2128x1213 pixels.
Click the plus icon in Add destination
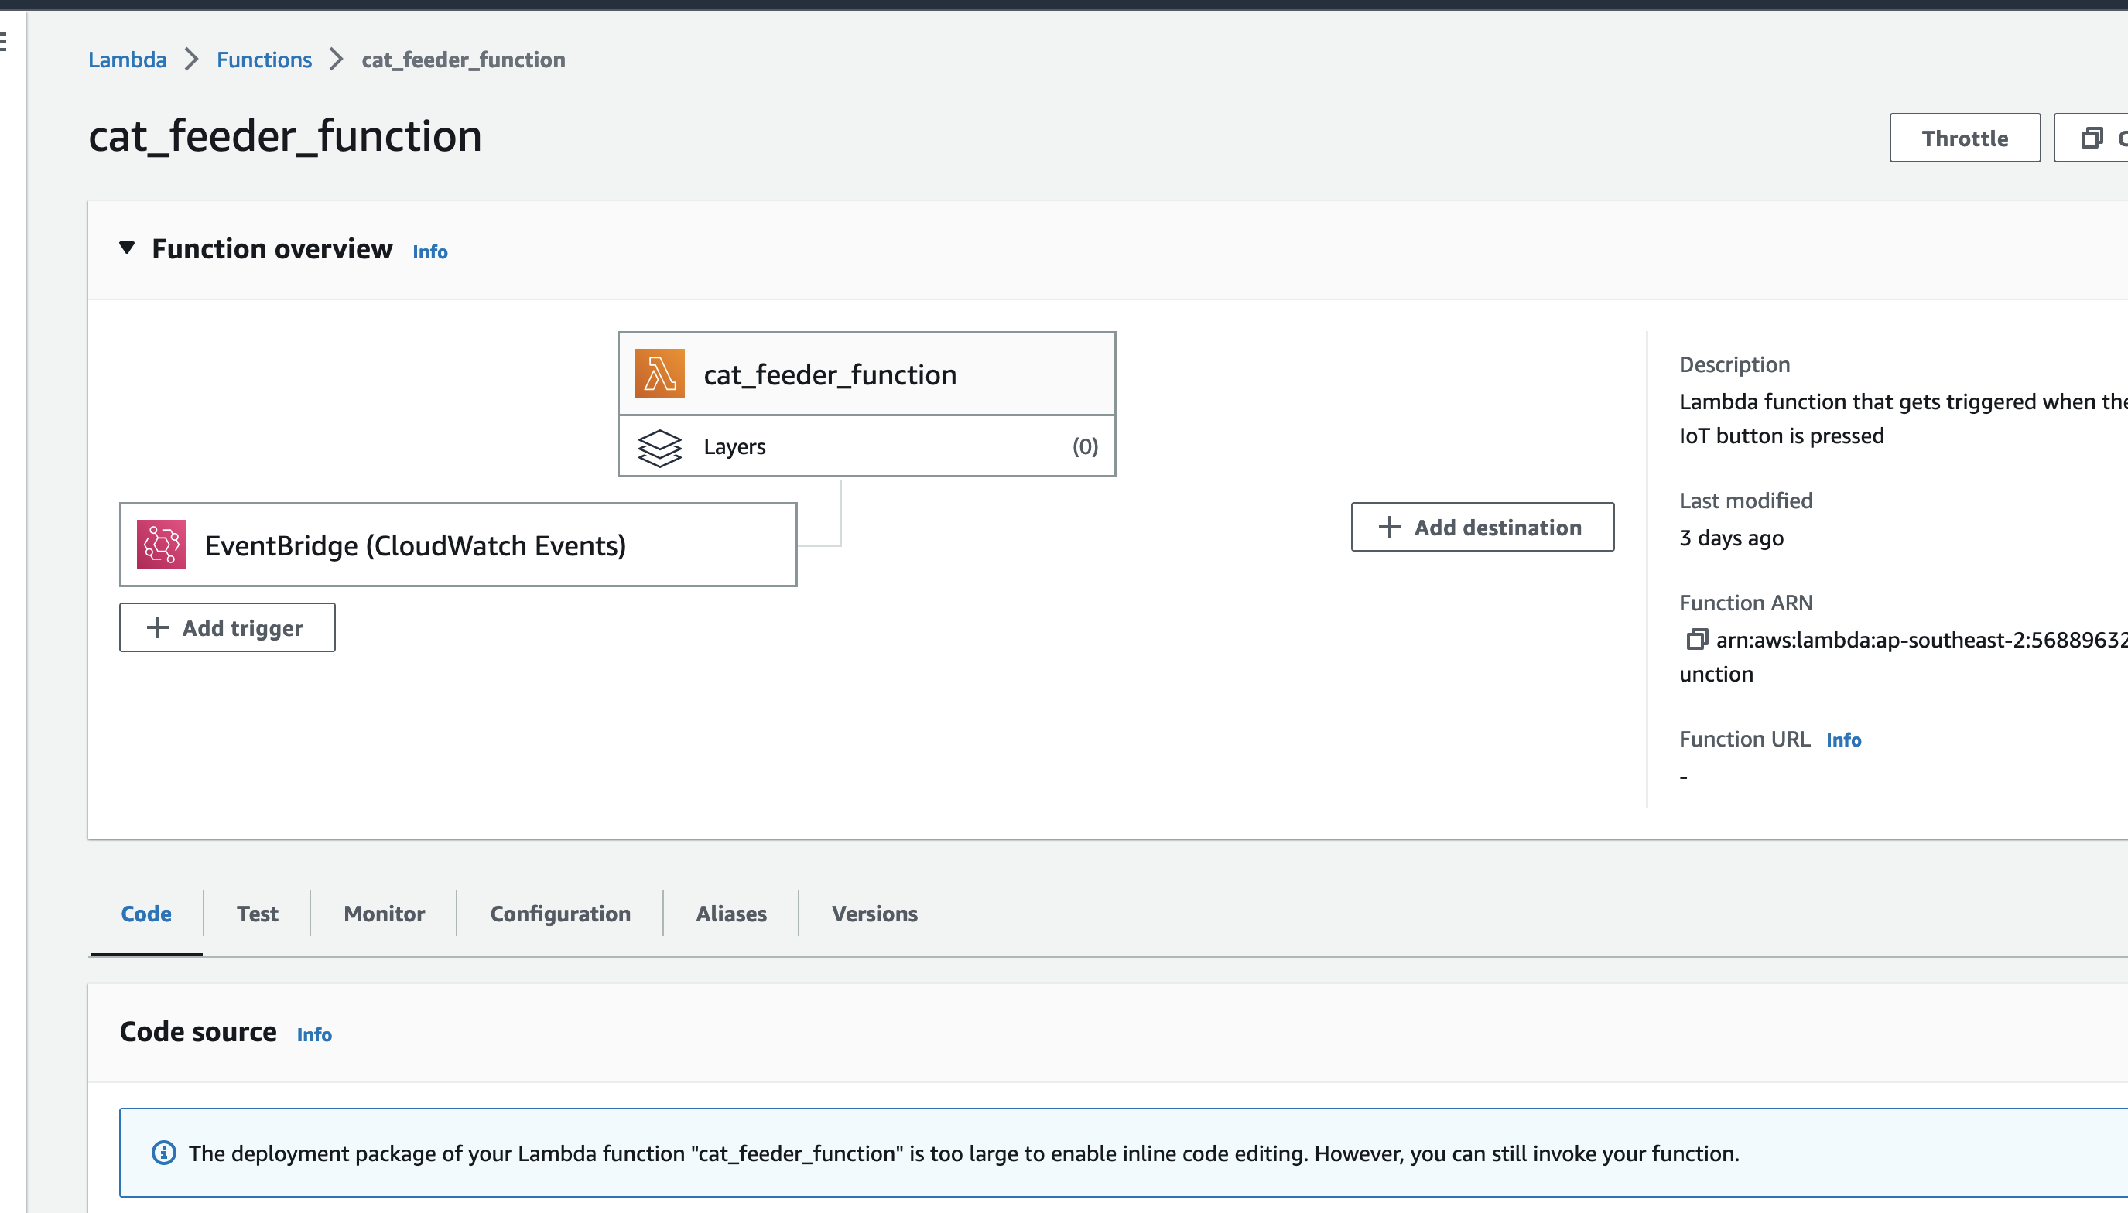click(1389, 527)
